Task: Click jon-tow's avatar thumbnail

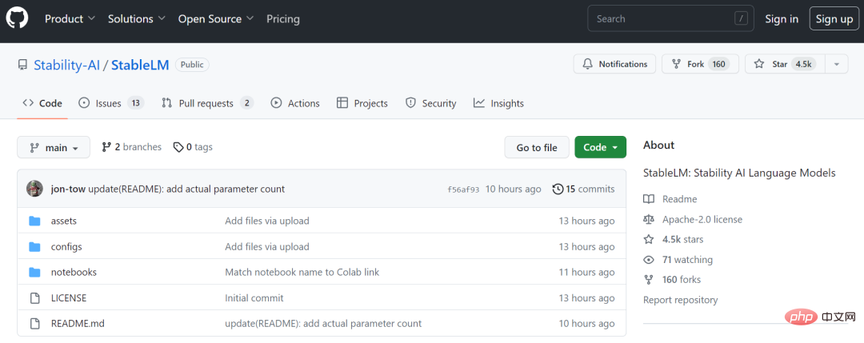Action: click(x=34, y=189)
